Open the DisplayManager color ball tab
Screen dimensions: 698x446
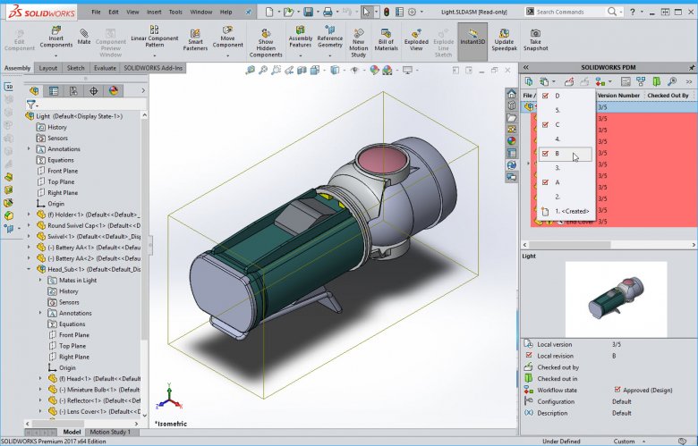(114, 91)
